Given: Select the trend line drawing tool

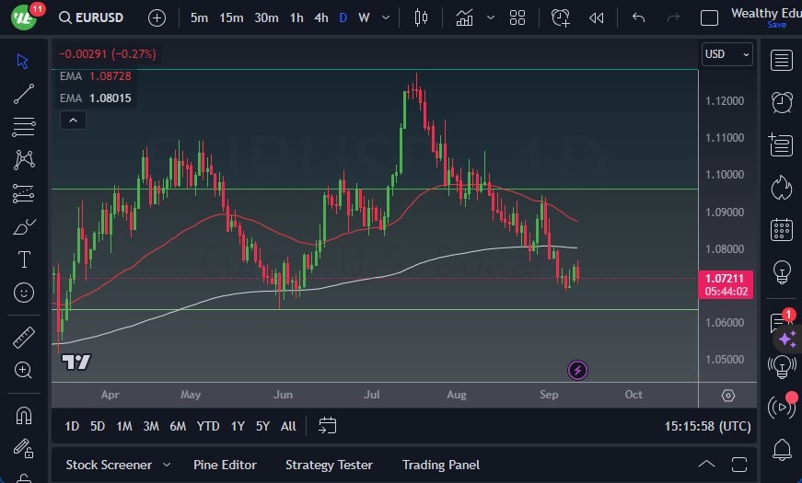Looking at the screenshot, I should (24, 94).
